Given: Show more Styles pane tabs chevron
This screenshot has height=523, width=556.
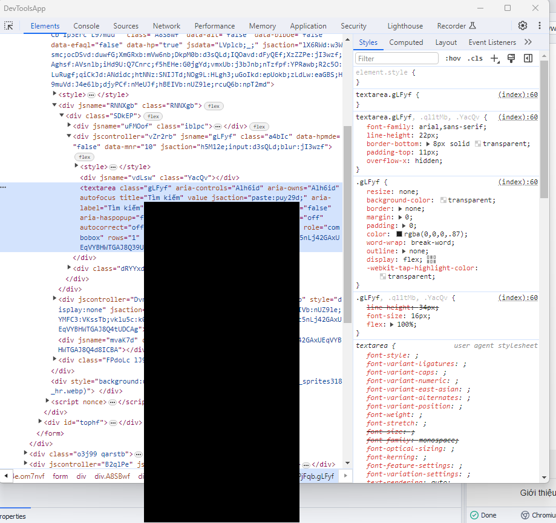Looking at the screenshot, I should pos(528,42).
